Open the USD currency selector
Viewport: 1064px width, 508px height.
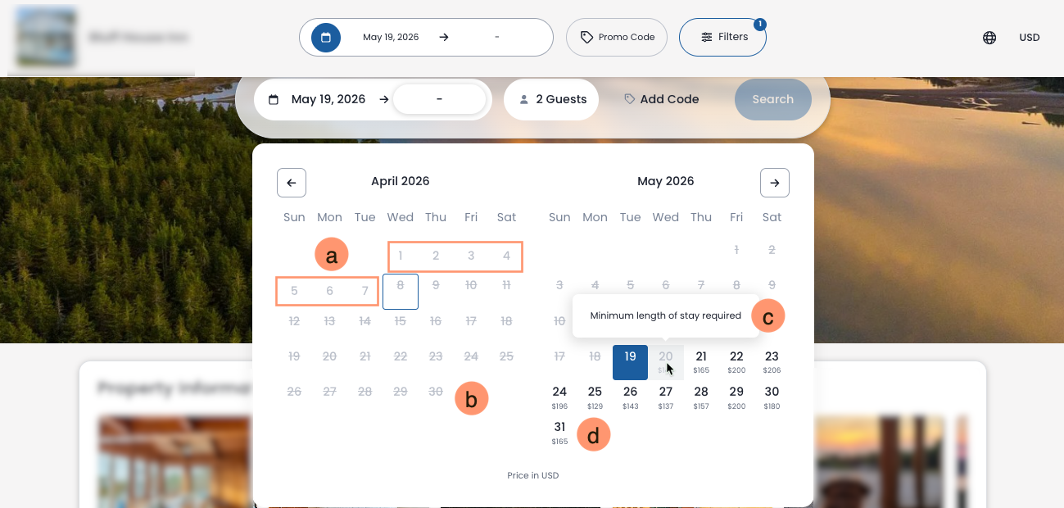(1030, 38)
